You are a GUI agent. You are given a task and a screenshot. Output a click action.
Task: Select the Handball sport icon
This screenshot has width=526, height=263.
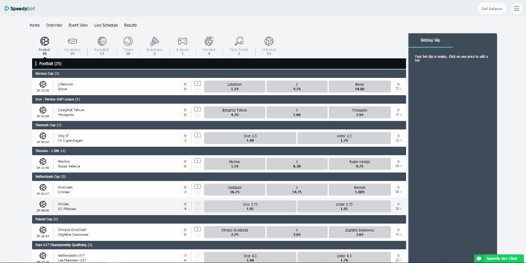[x=209, y=41]
